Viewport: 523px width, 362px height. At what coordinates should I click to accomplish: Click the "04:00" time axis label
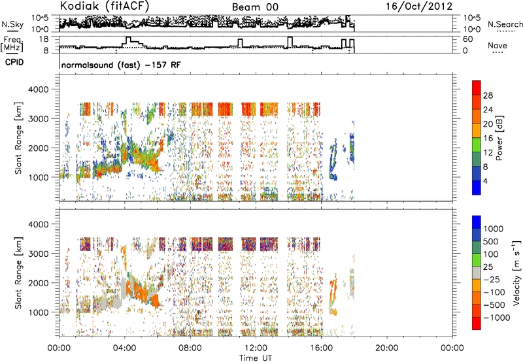124,348
